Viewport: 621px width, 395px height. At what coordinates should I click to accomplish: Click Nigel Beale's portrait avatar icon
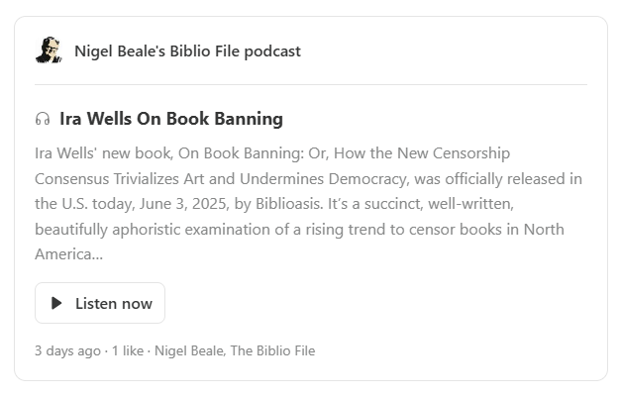click(49, 50)
